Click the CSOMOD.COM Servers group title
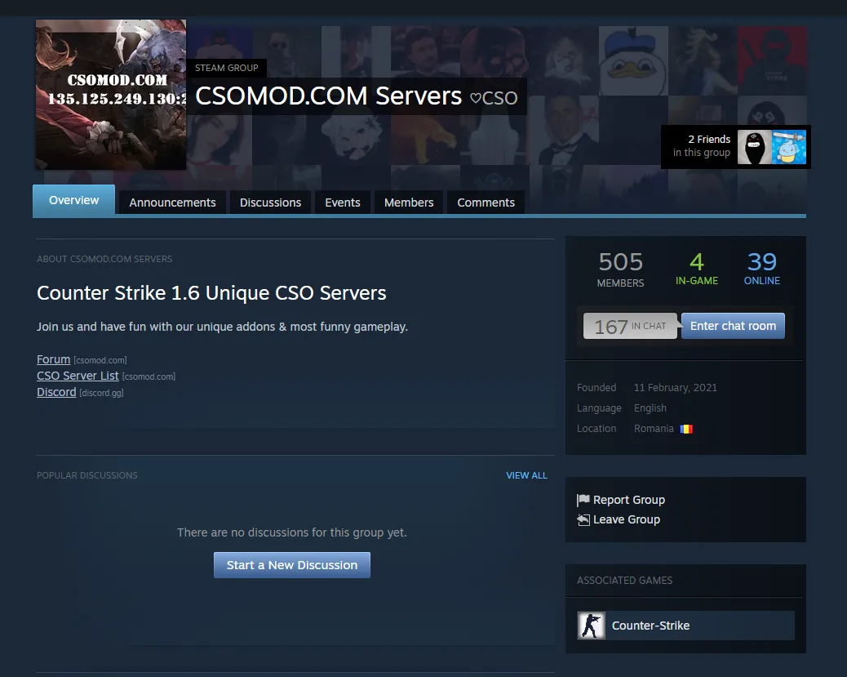The image size is (847, 677). pyautogui.click(x=328, y=96)
